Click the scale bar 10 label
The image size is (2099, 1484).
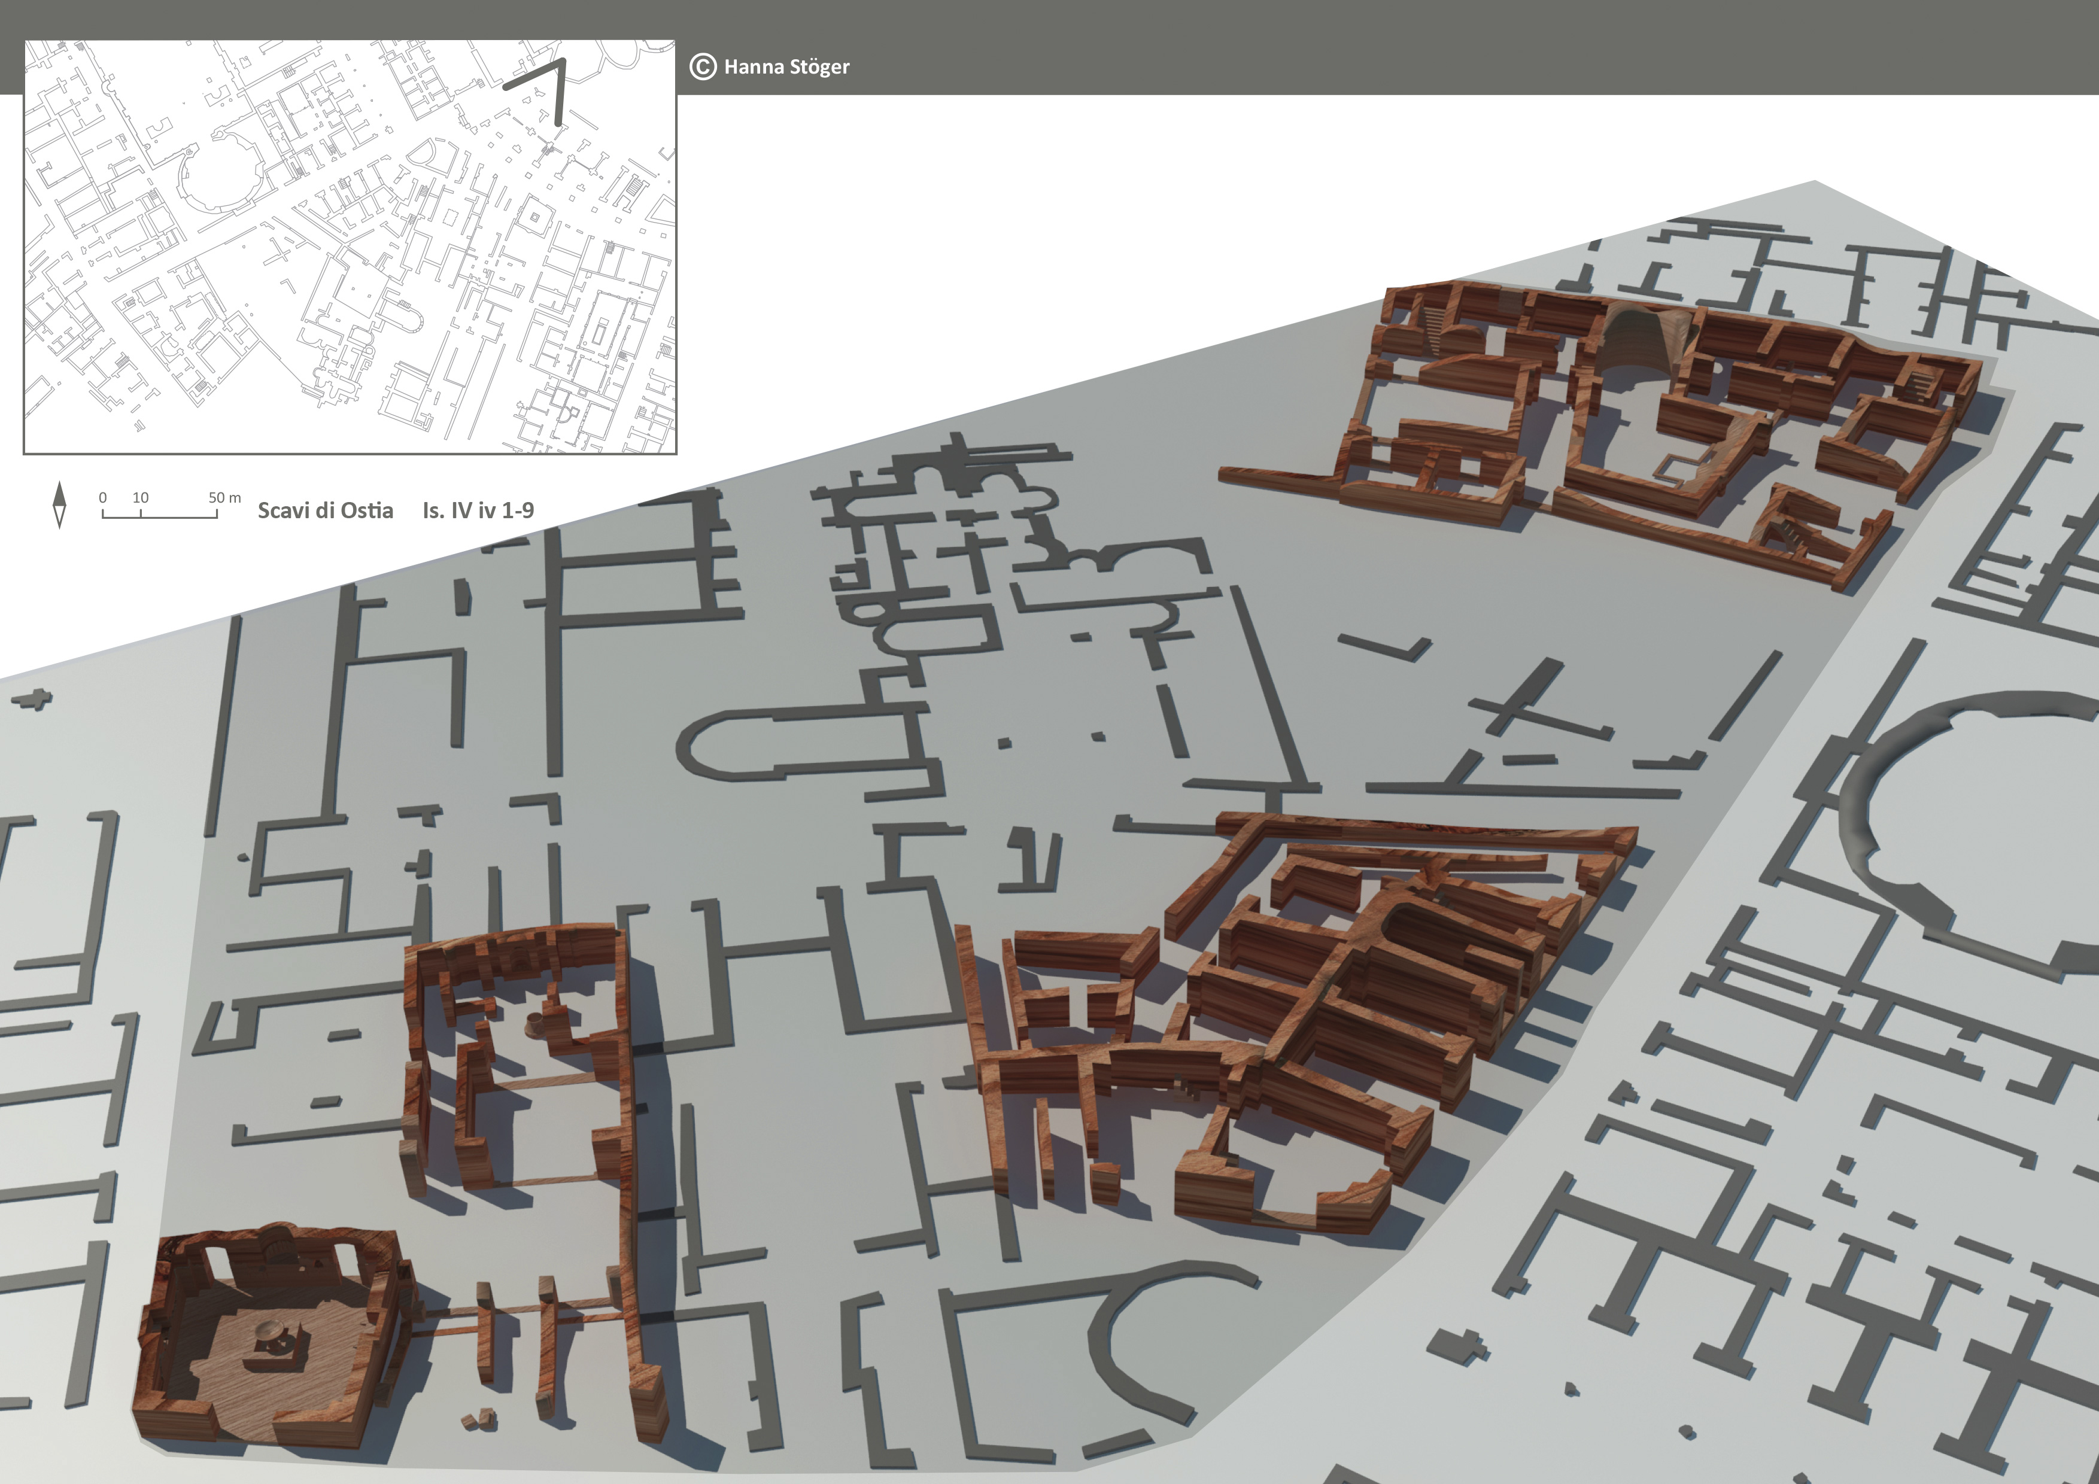pos(141,498)
